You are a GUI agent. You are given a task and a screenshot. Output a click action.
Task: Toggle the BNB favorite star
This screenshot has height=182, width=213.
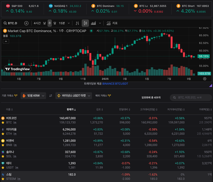click(x=3, y=145)
